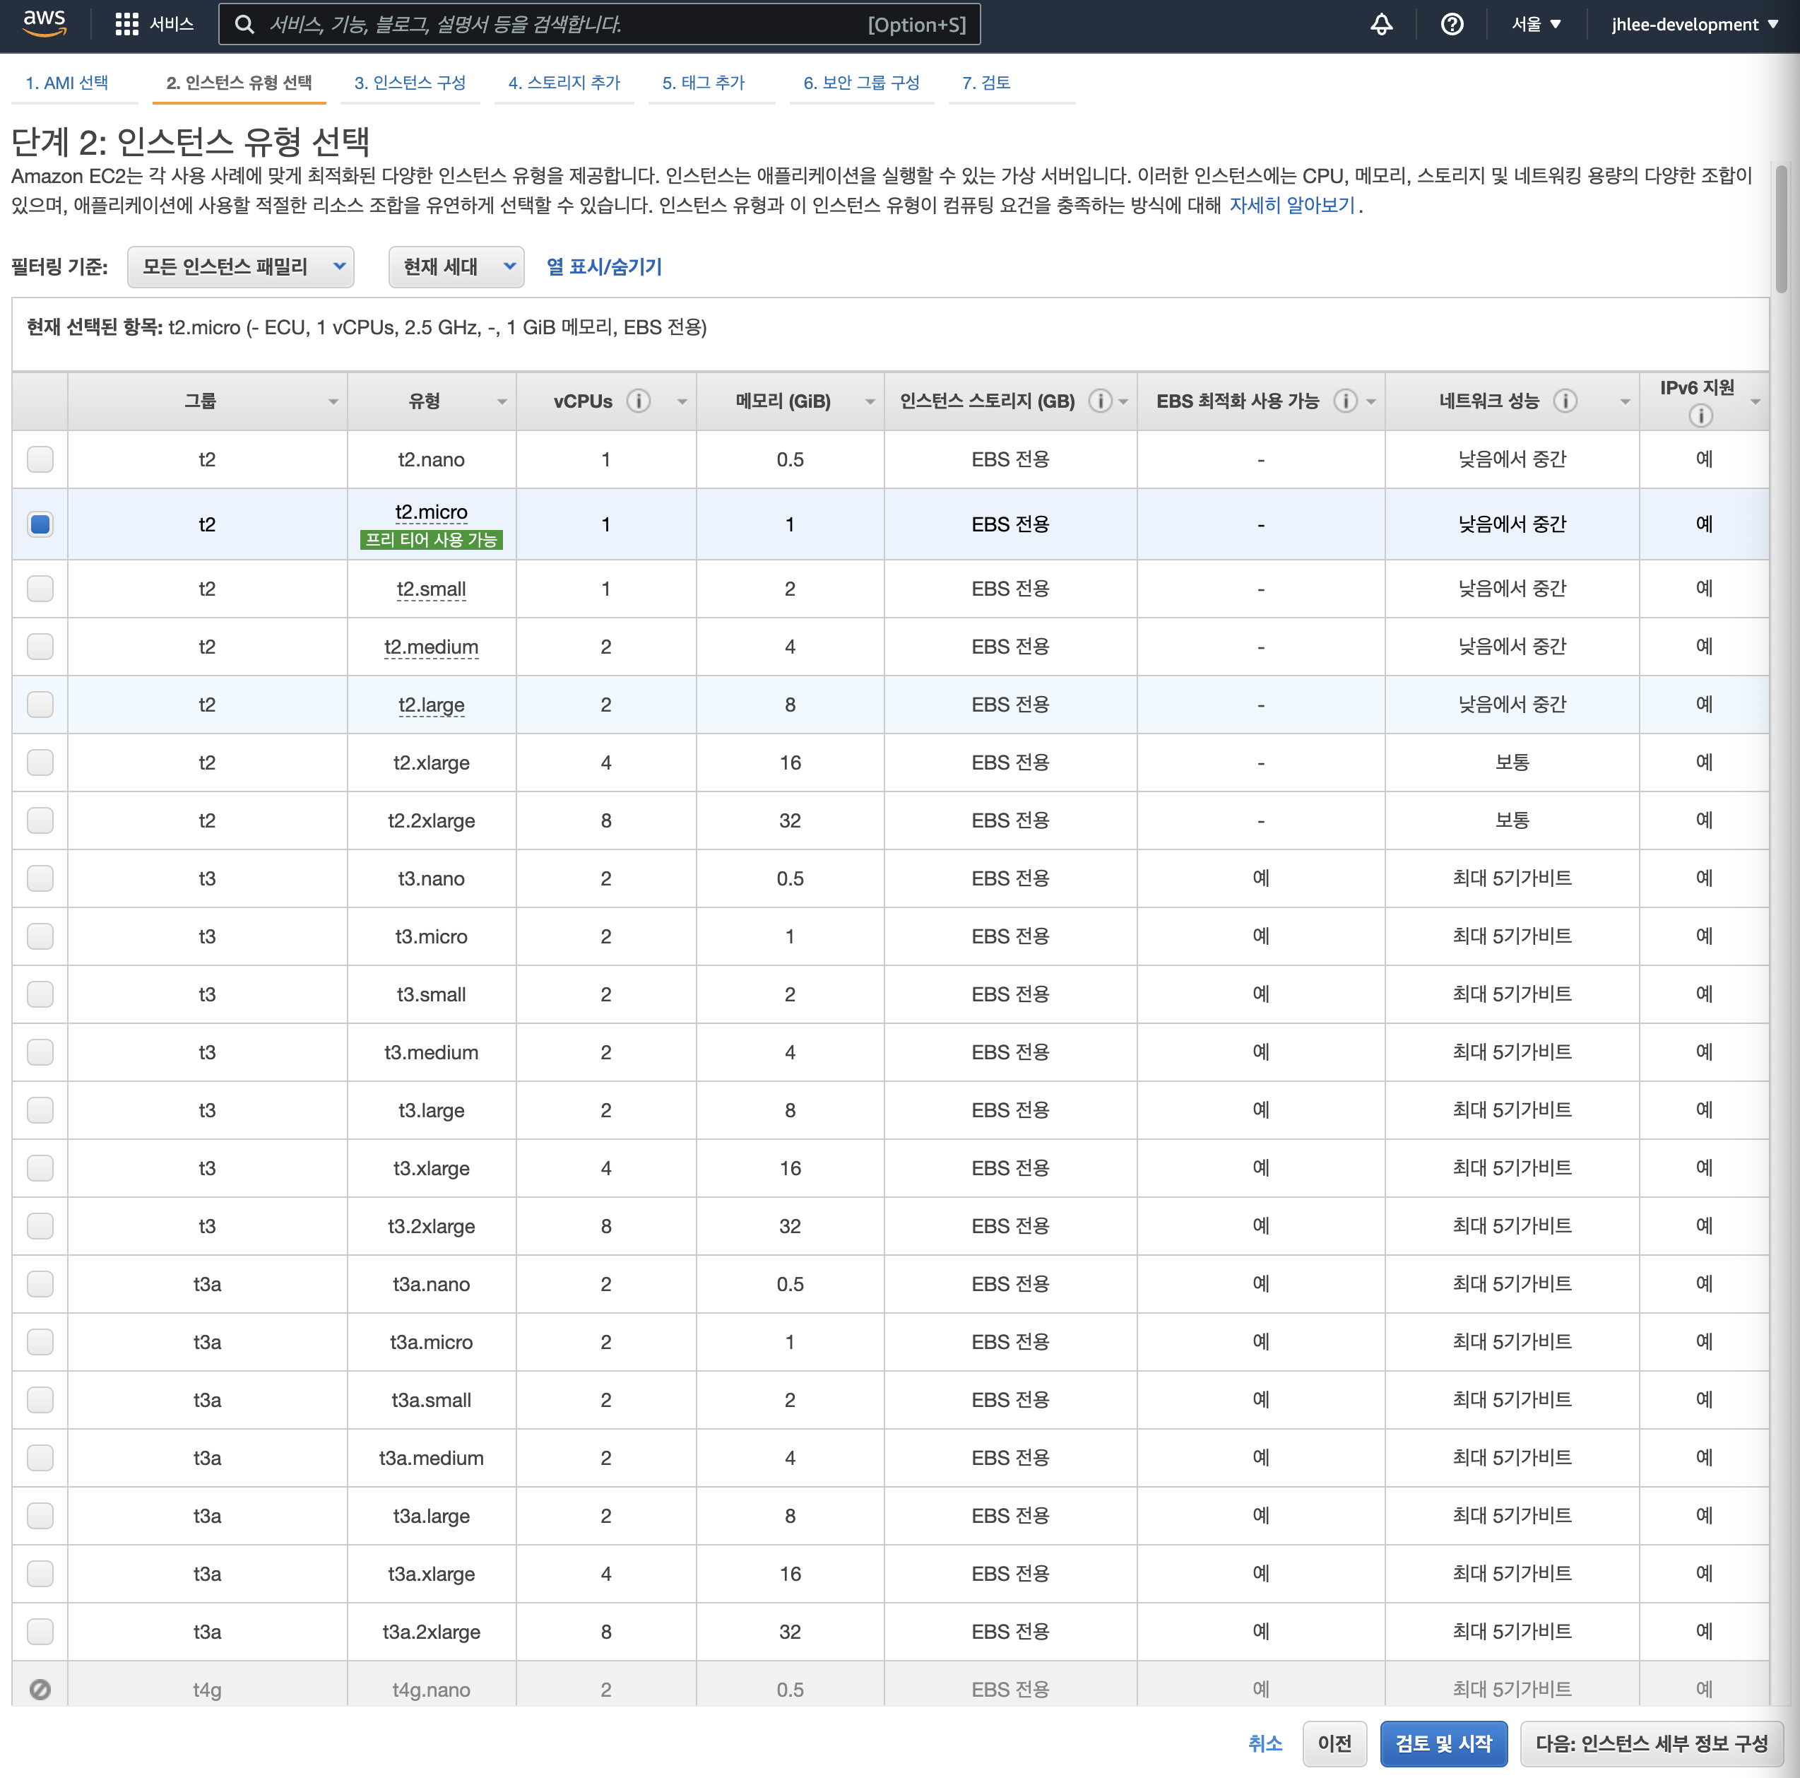Click the vCPUs column info icon
The width and height of the screenshot is (1800, 1778).
[x=638, y=401]
